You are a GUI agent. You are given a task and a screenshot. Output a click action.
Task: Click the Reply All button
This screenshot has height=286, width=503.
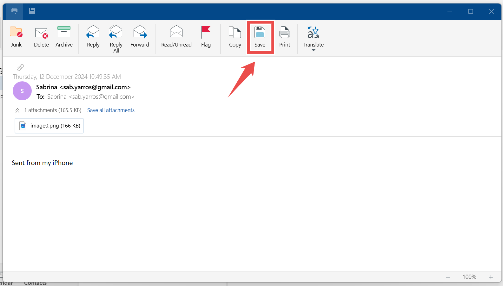point(116,39)
